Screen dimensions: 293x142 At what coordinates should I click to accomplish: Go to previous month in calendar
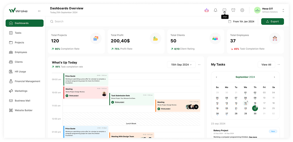217,77
